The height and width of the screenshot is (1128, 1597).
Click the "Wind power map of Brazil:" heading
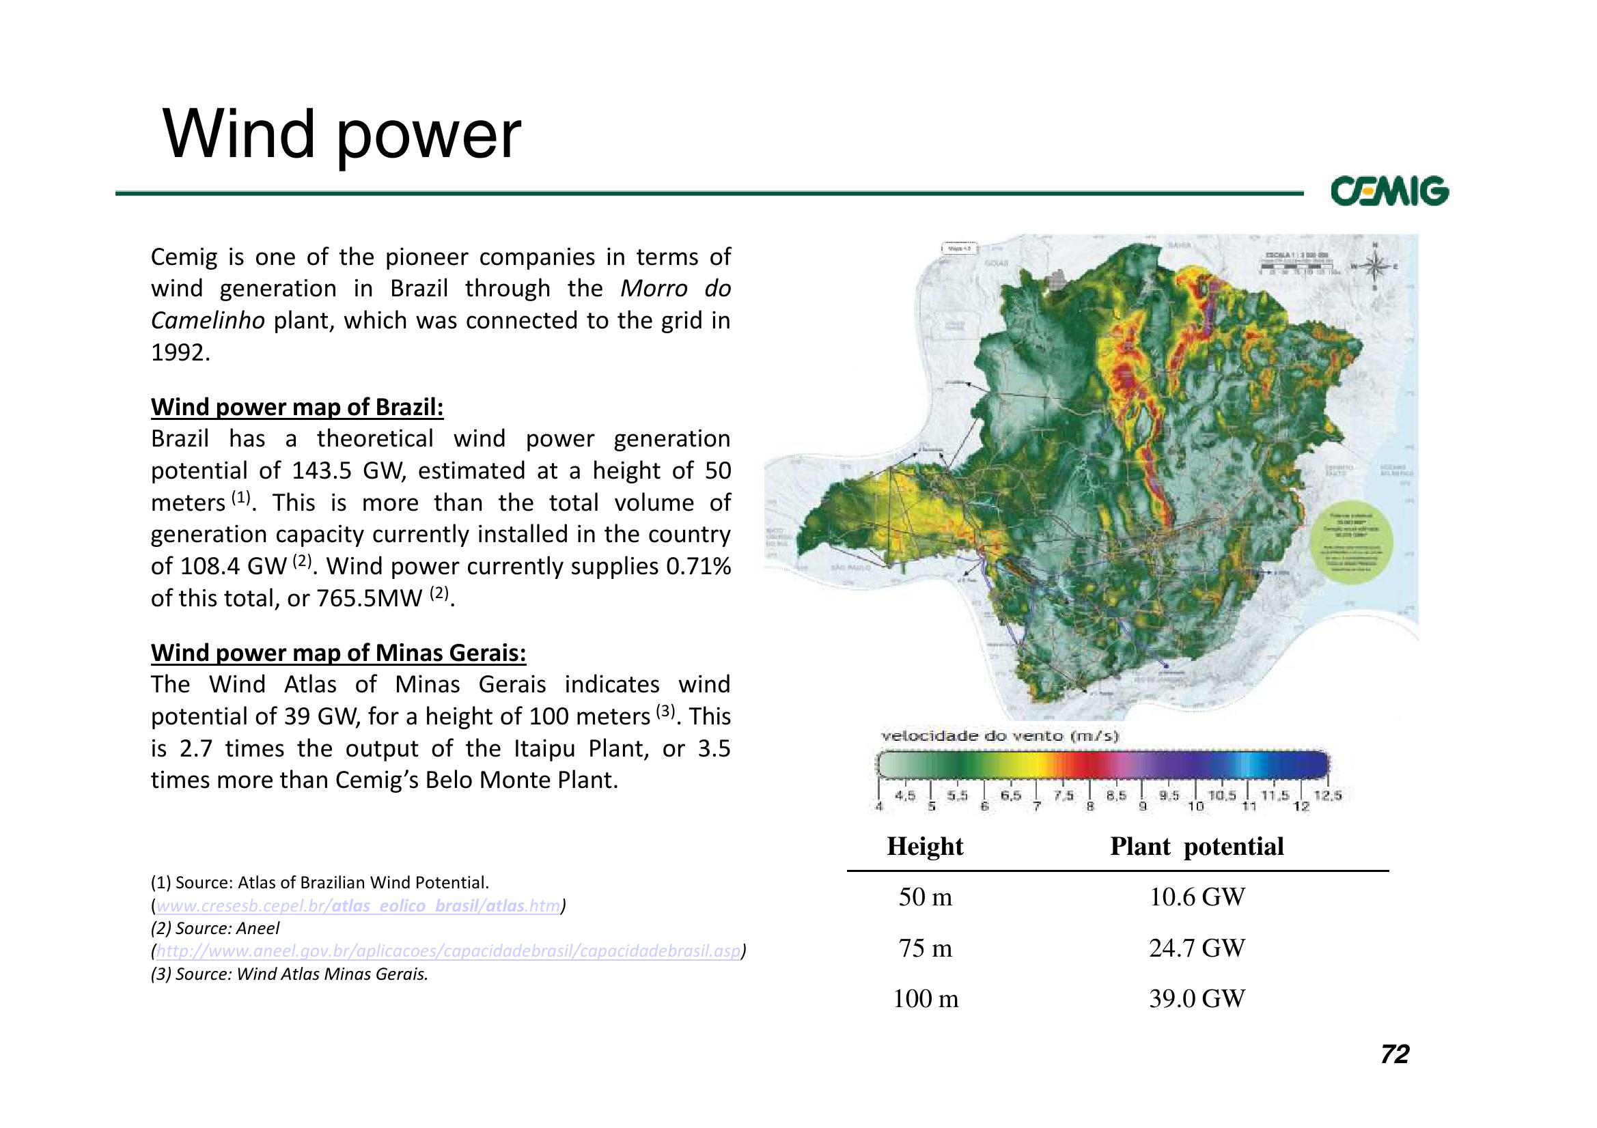coord(297,407)
